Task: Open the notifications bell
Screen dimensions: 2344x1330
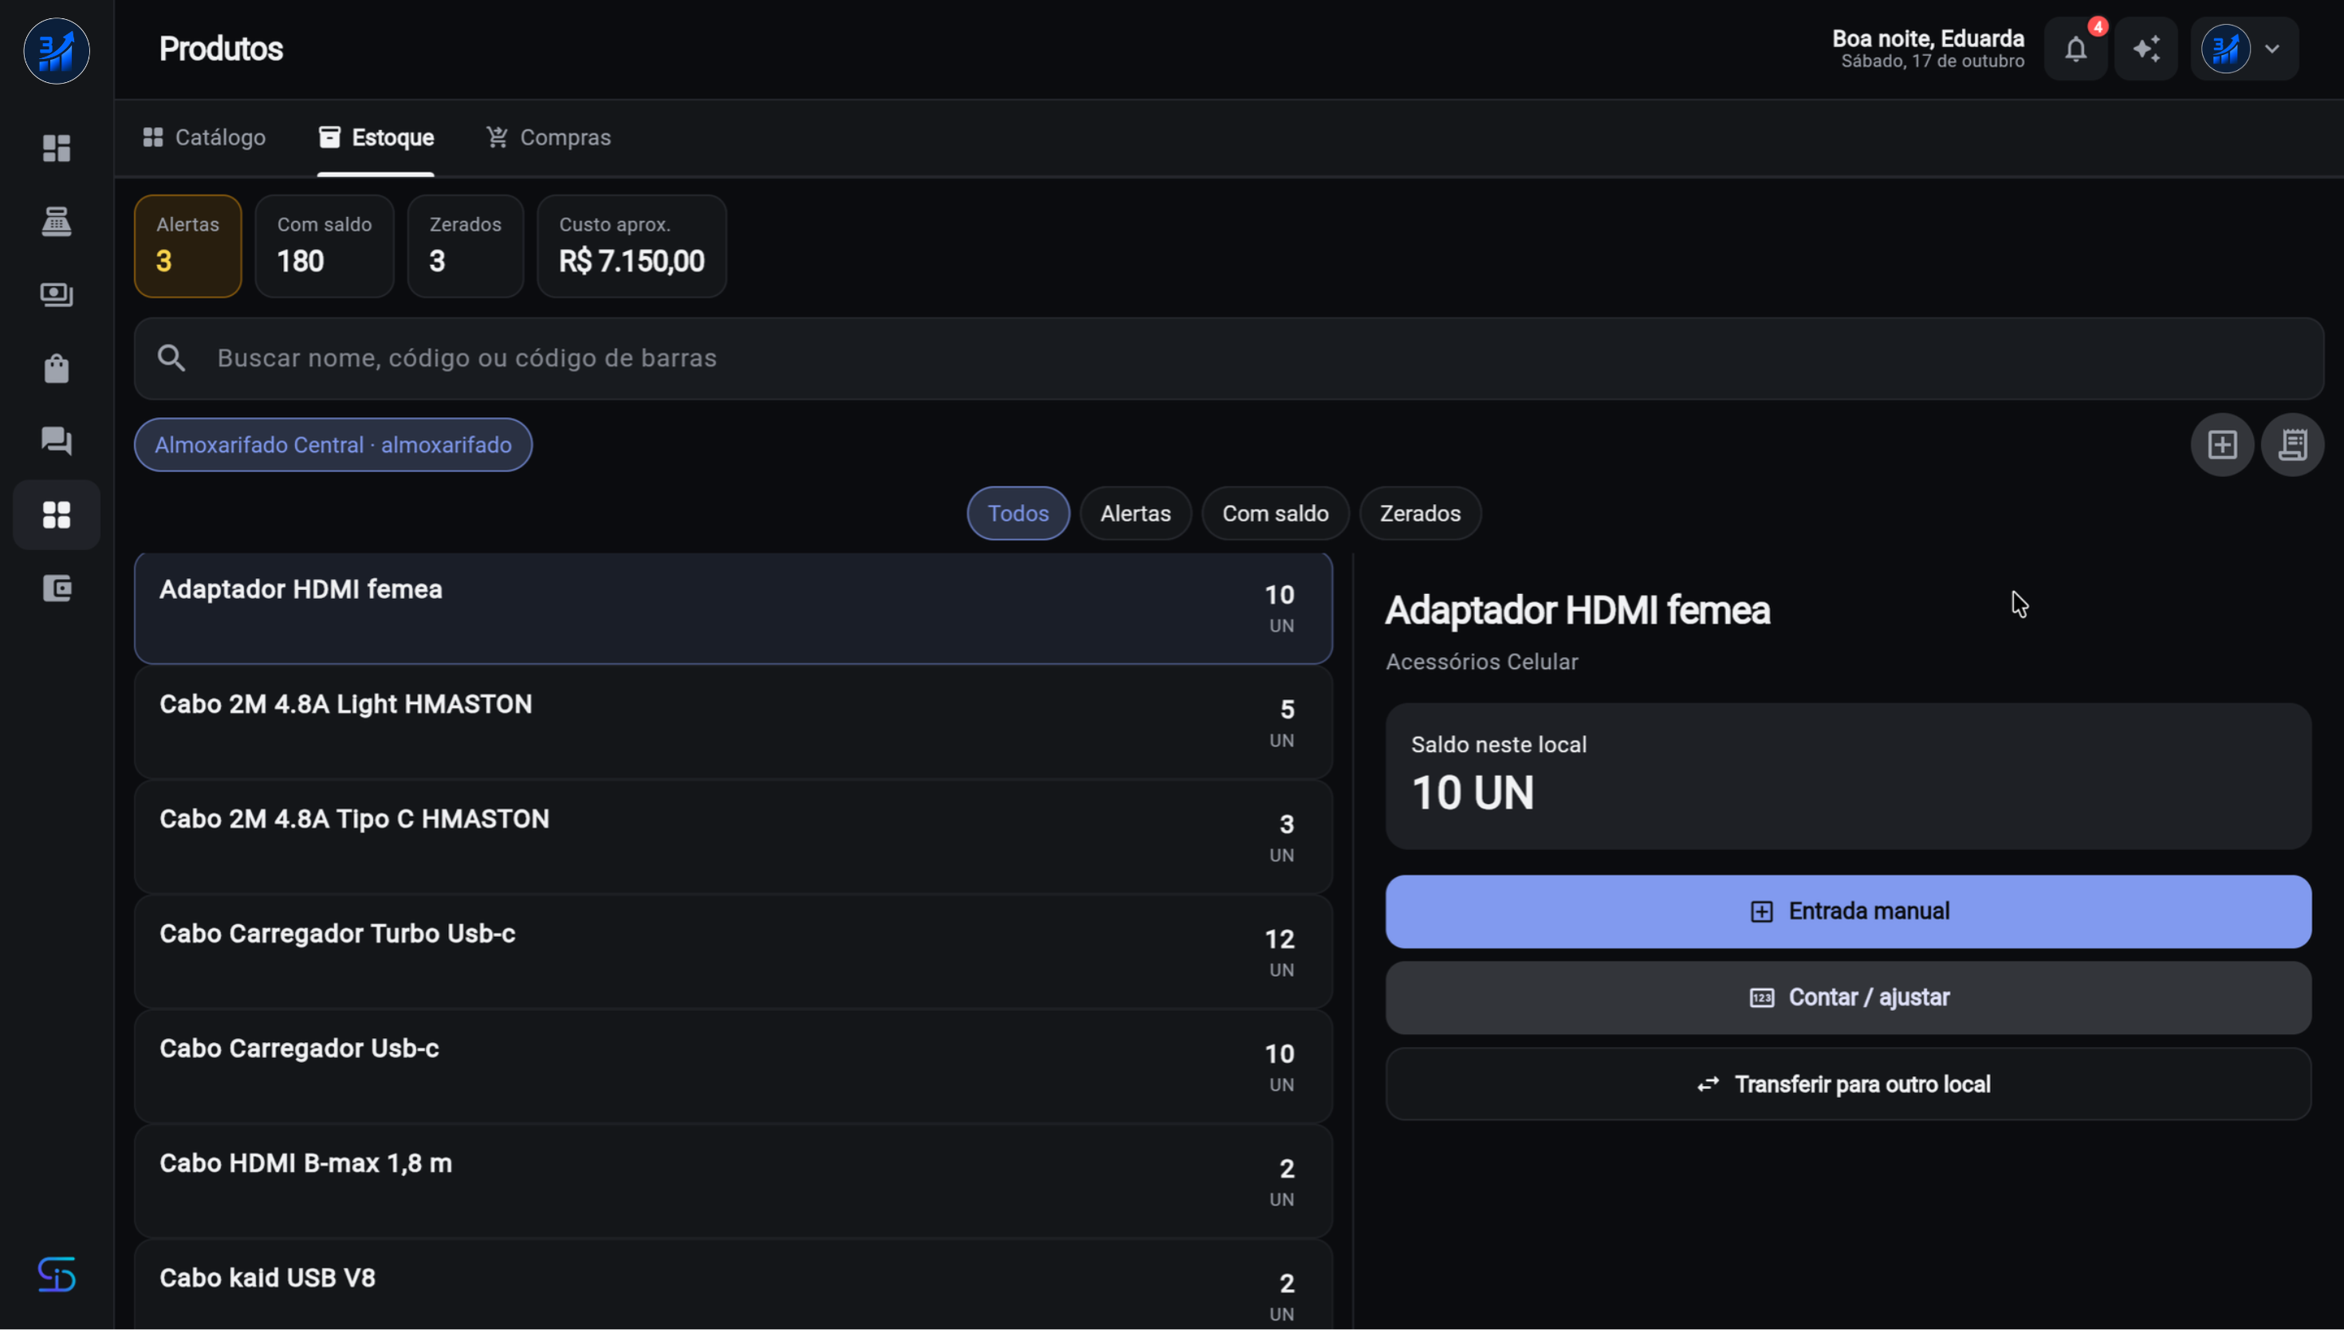Action: click(x=2075, y=49)
